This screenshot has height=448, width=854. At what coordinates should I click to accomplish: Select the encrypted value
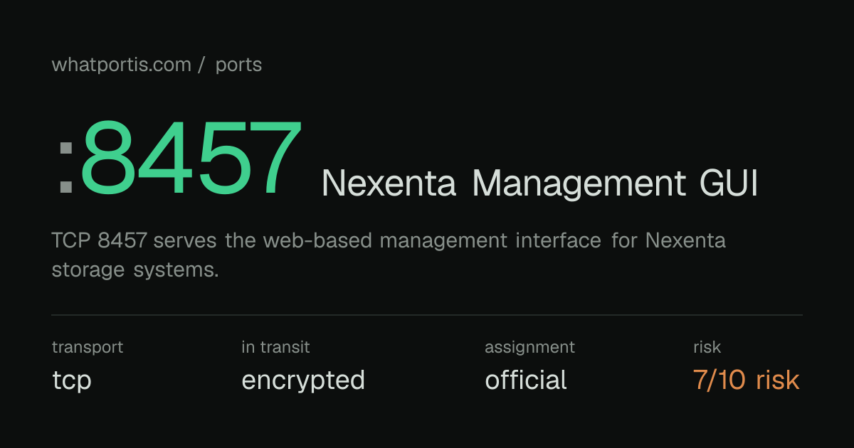click(x=303, y=380)
